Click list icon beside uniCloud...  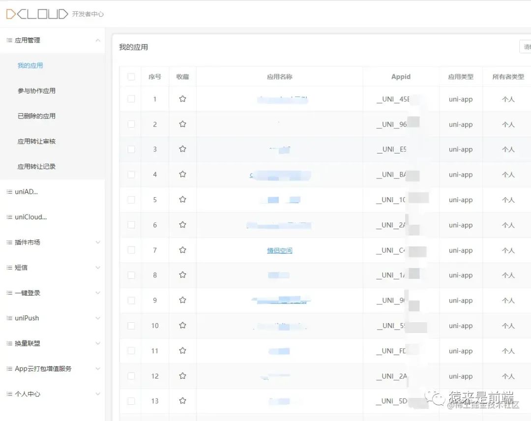point(9,217)
